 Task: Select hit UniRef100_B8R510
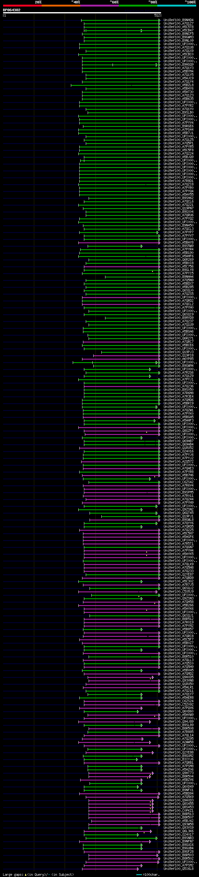pyautogui.click(x=178, y=657)
